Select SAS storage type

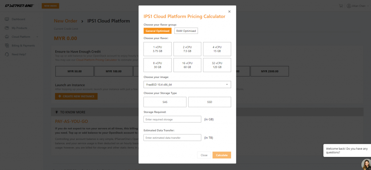tap(165, 102)
